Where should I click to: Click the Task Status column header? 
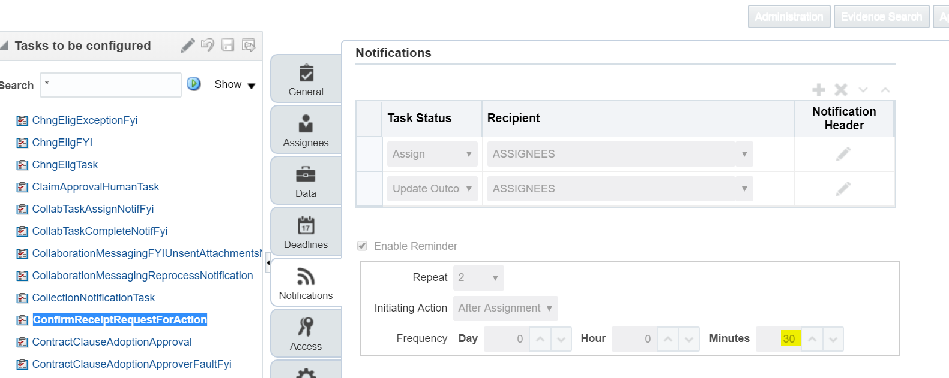tap(432, 119)
